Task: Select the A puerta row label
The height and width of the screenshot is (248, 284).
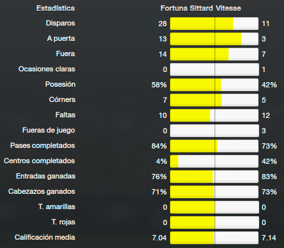Action: 61,39
